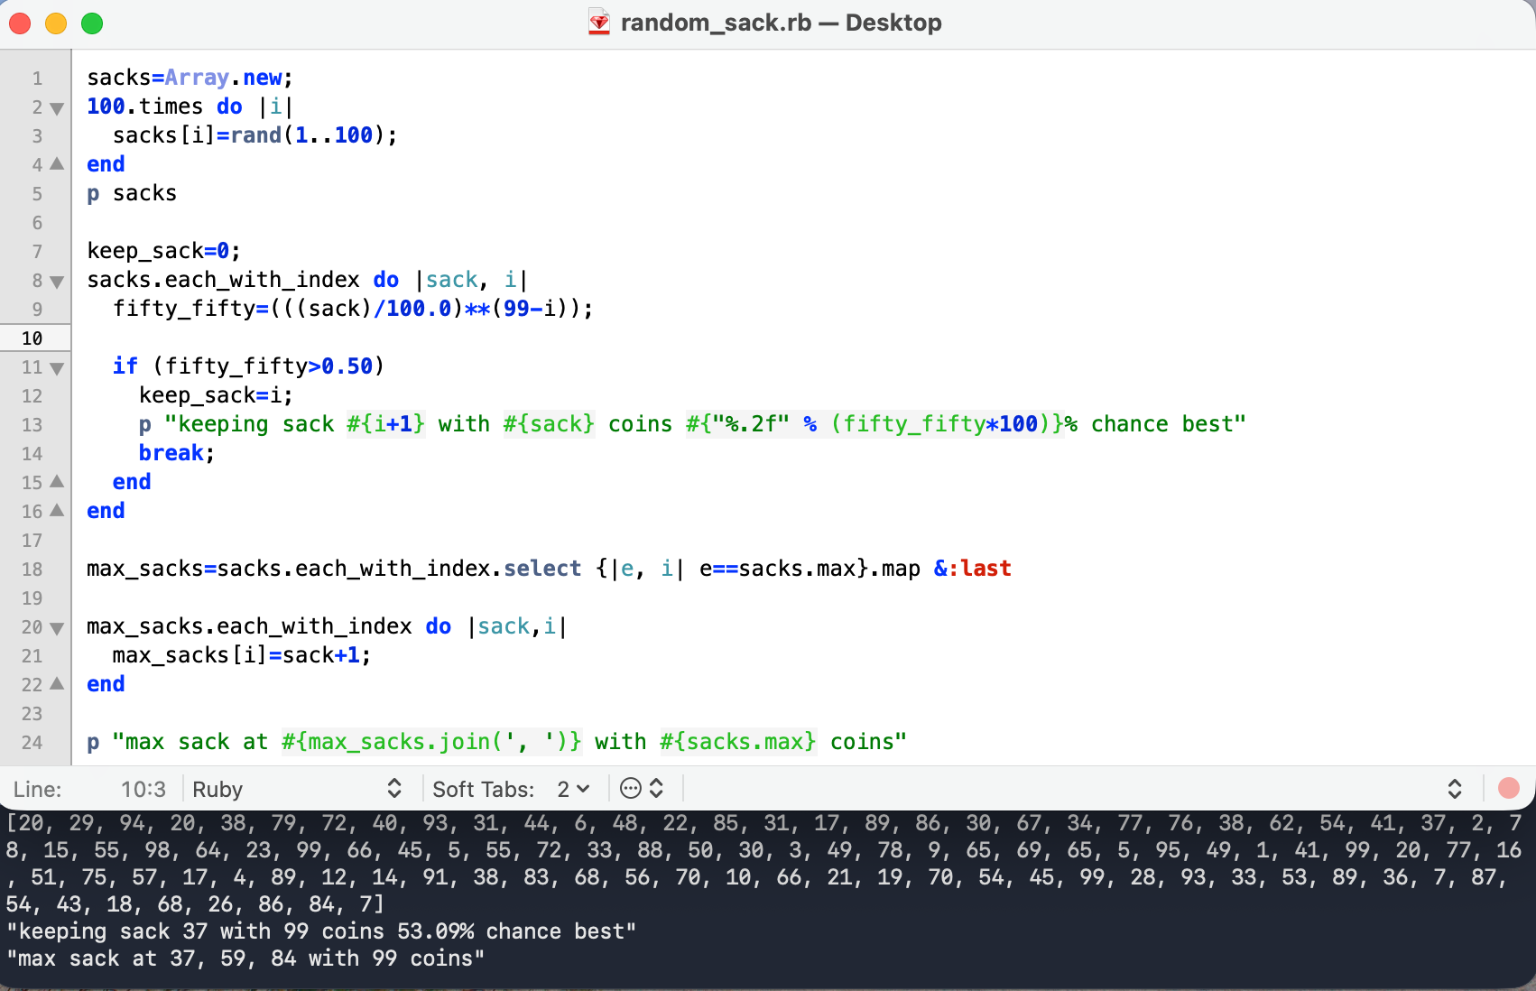Fold the block ending at line 4
Viewport: 1536px width, 991px height.
click(57, 163)
